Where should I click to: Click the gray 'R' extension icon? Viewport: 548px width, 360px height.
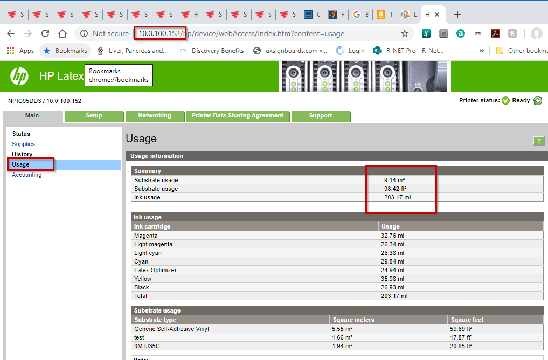point(512,33)
